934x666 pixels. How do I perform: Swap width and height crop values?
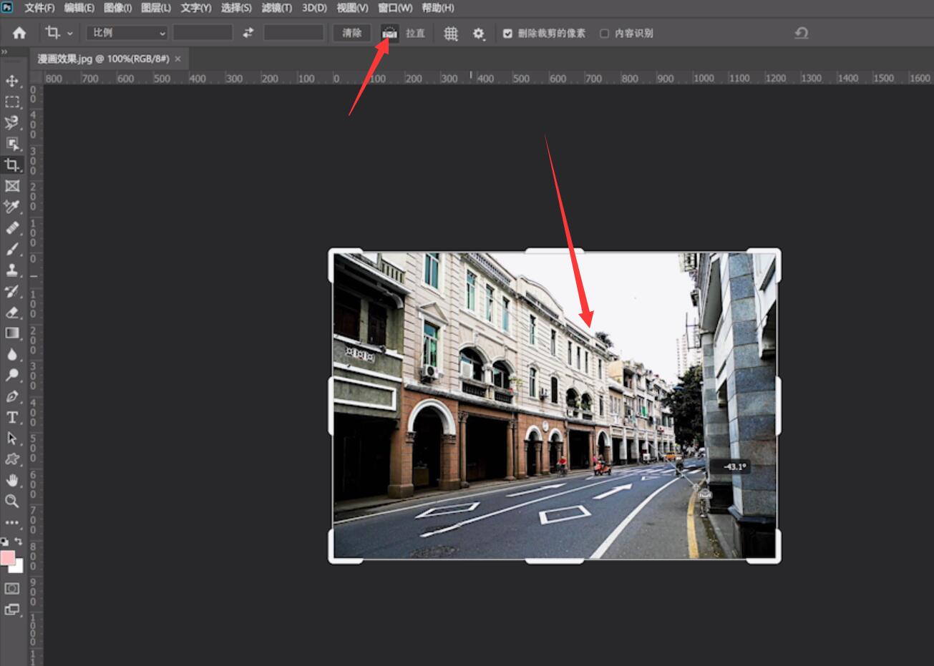coord(248,33)
